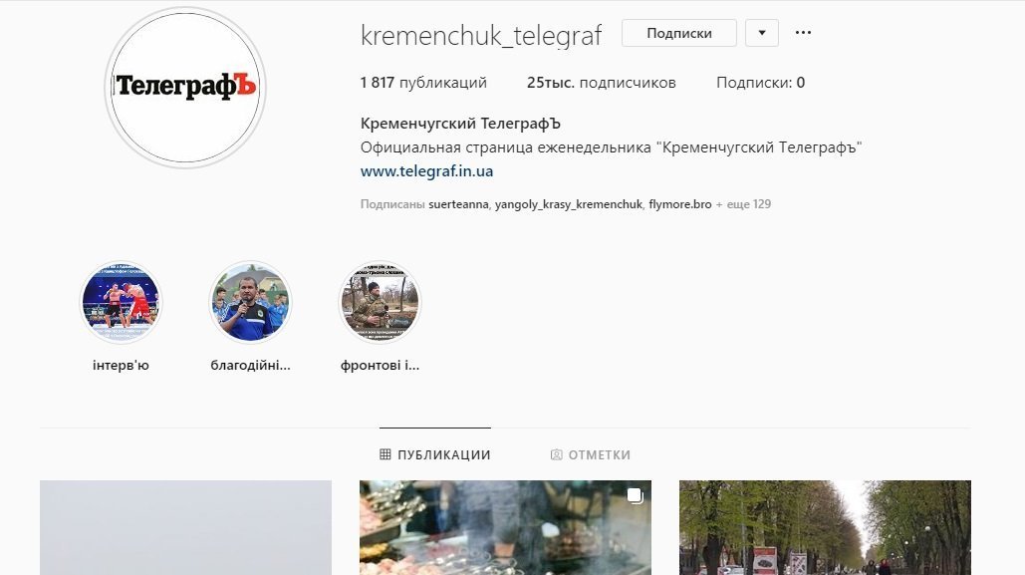Open the фронтові story highlight

(x=380, y=303)
